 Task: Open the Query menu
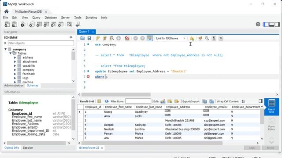click(36, 18)
